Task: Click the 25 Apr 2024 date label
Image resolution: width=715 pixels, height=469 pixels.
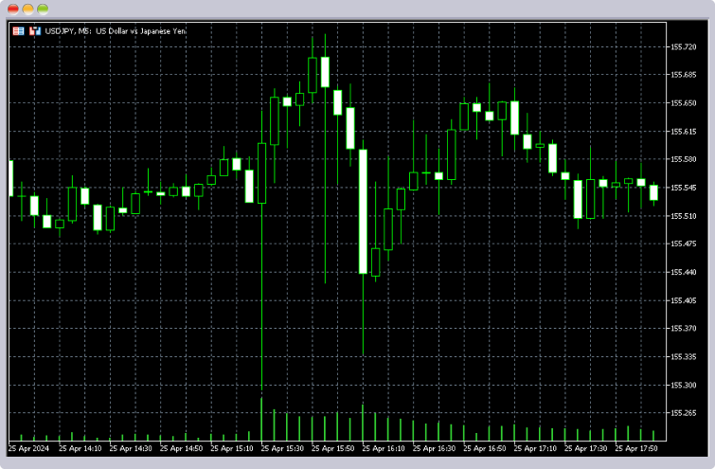Action: coord(27,448)
